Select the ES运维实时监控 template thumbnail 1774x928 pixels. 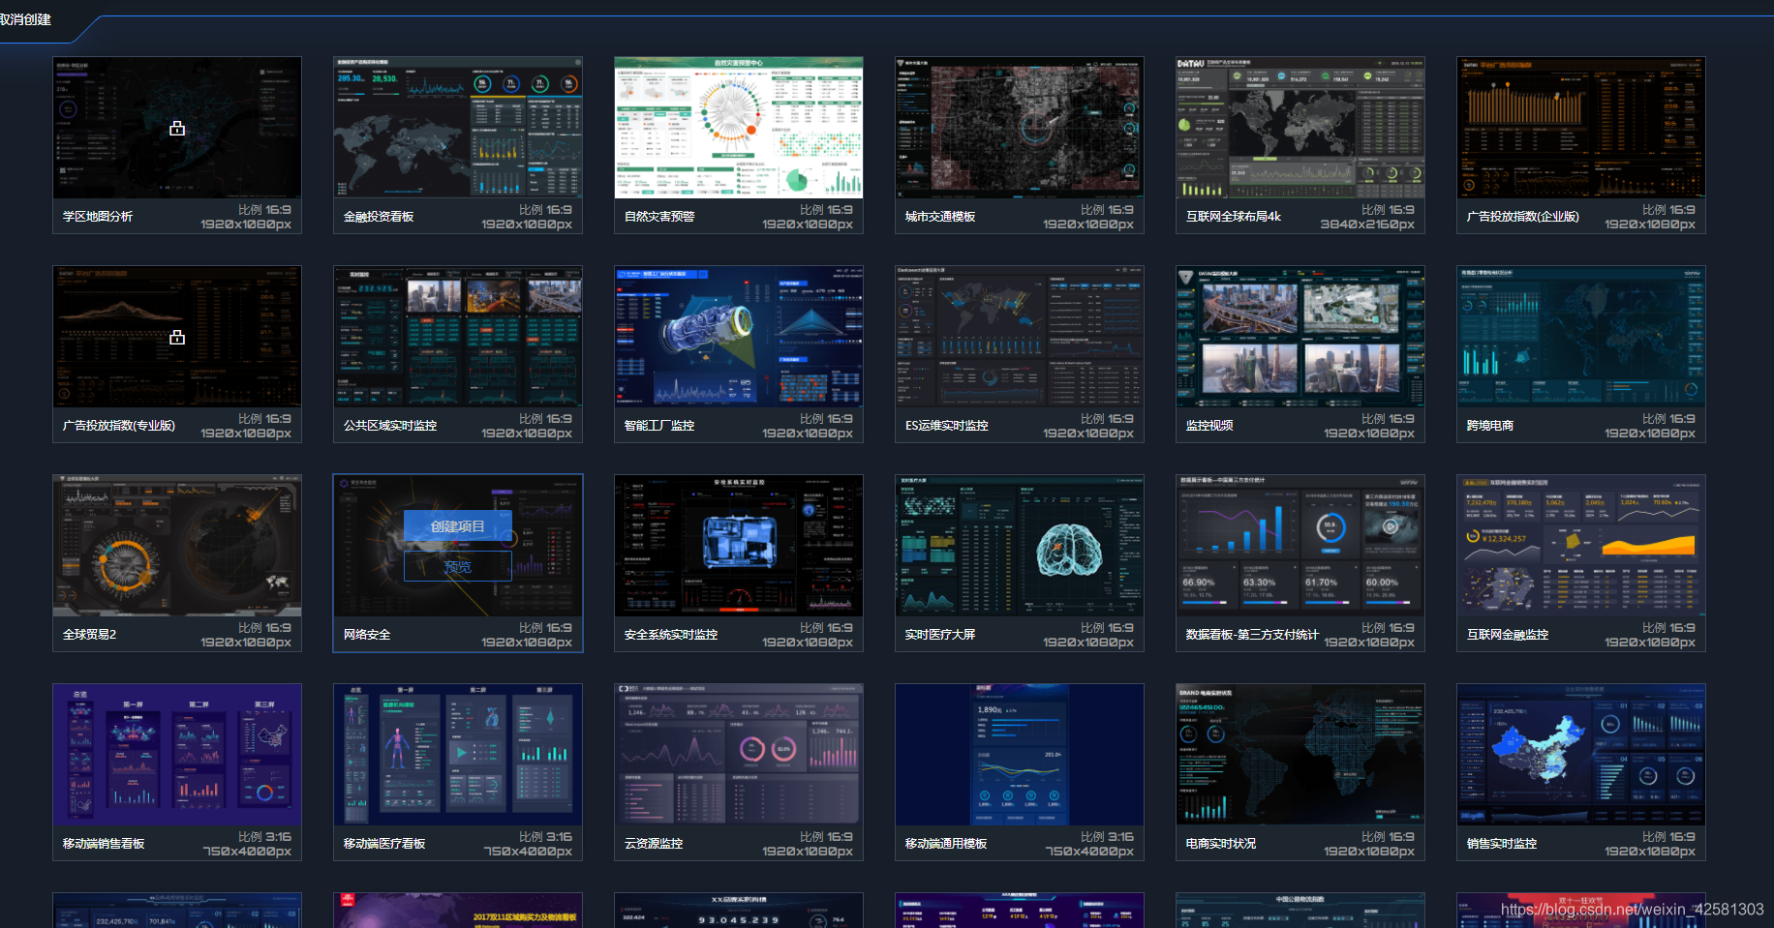[1020, 337]
